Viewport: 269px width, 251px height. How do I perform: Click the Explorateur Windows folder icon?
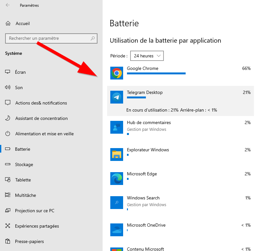pyautogui.click(x=117, y=155)
